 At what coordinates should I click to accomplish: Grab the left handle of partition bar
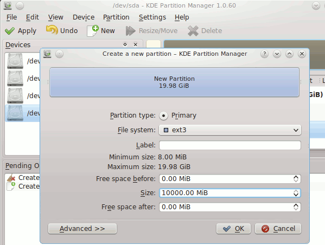(x=48, y=82)
